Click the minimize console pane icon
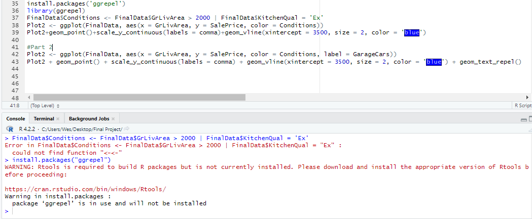The image size is (532, 219). click(x=524, y=119)
